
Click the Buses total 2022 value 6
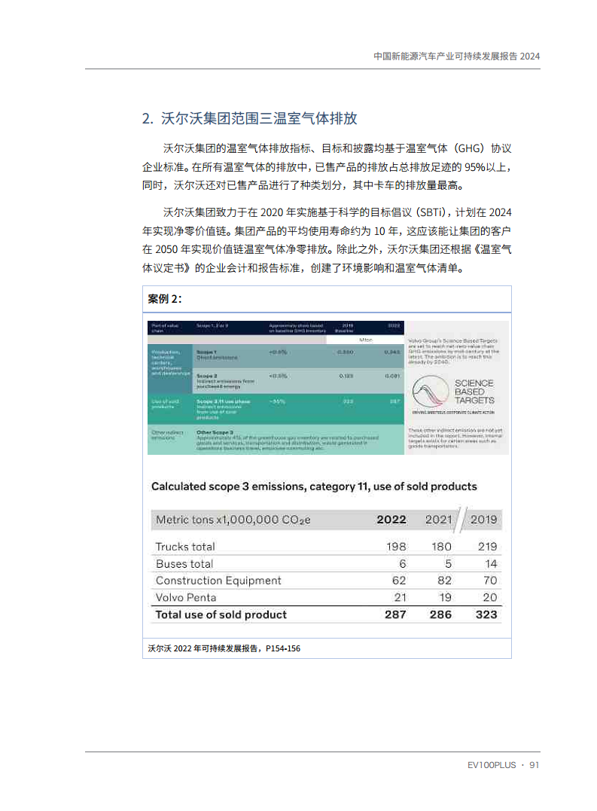tap(403, 564)
